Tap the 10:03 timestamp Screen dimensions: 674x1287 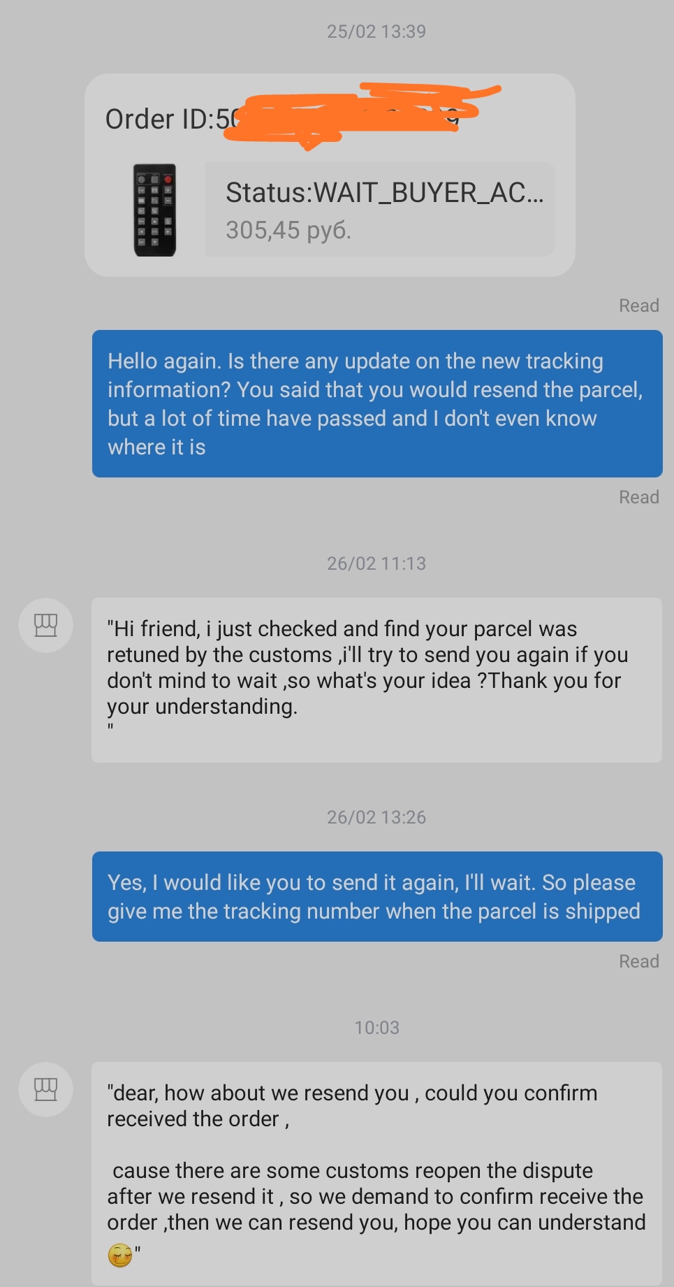pos(376,1028)
